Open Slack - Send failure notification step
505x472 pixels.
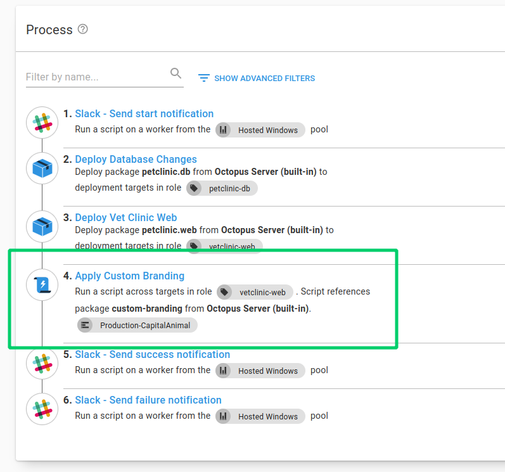[148, 400]
